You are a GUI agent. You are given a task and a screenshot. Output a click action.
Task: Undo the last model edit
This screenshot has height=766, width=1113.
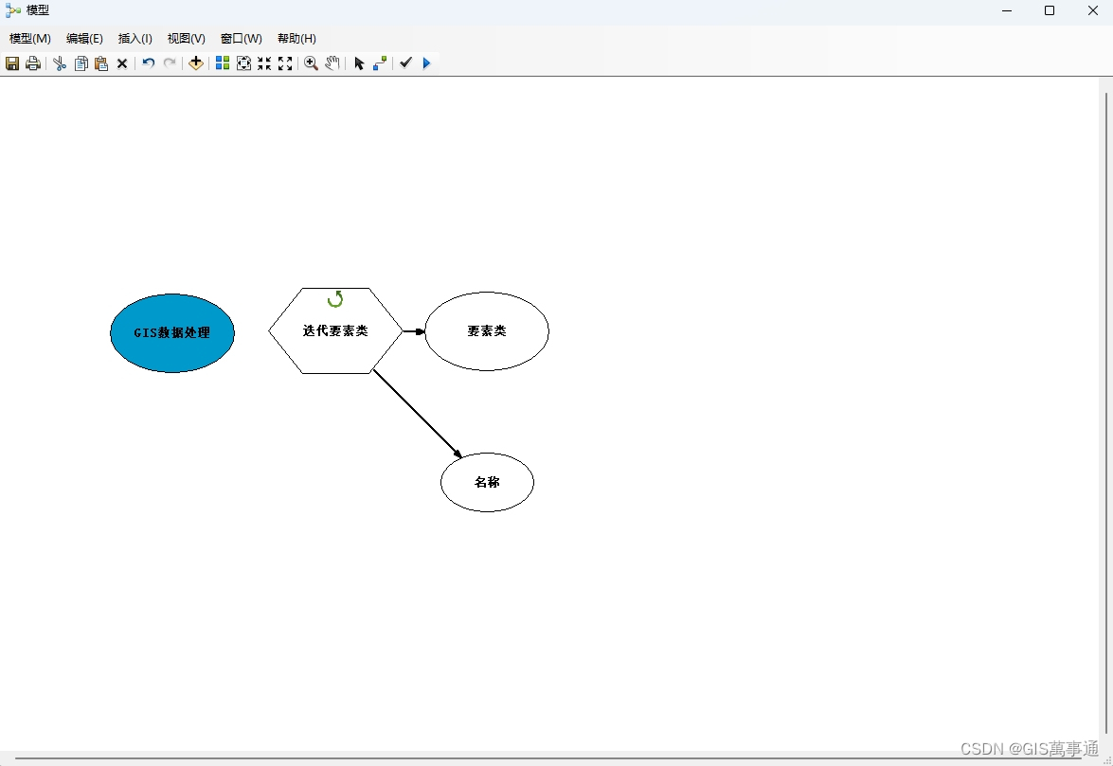(148, 63)
